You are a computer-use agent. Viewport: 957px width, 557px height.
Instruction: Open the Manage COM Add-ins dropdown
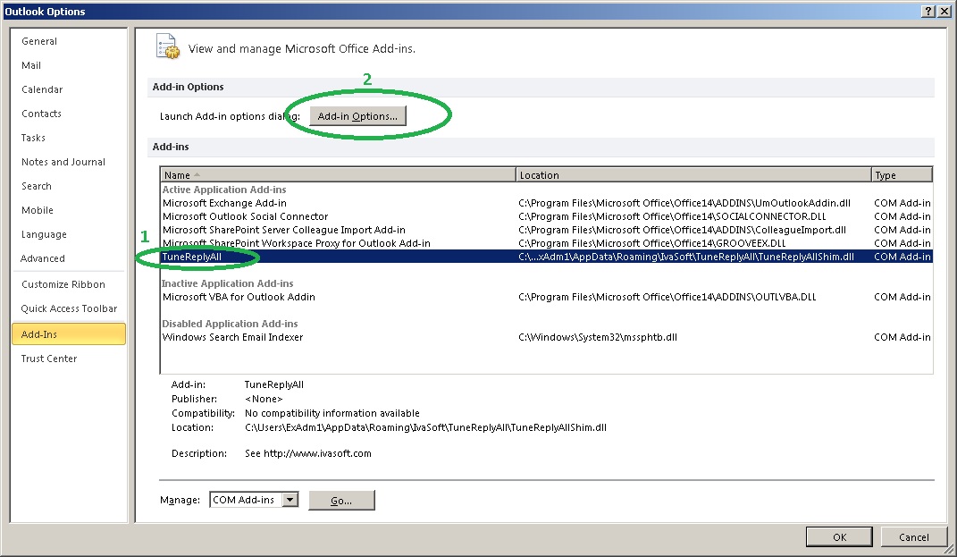(x=290, y=500)
